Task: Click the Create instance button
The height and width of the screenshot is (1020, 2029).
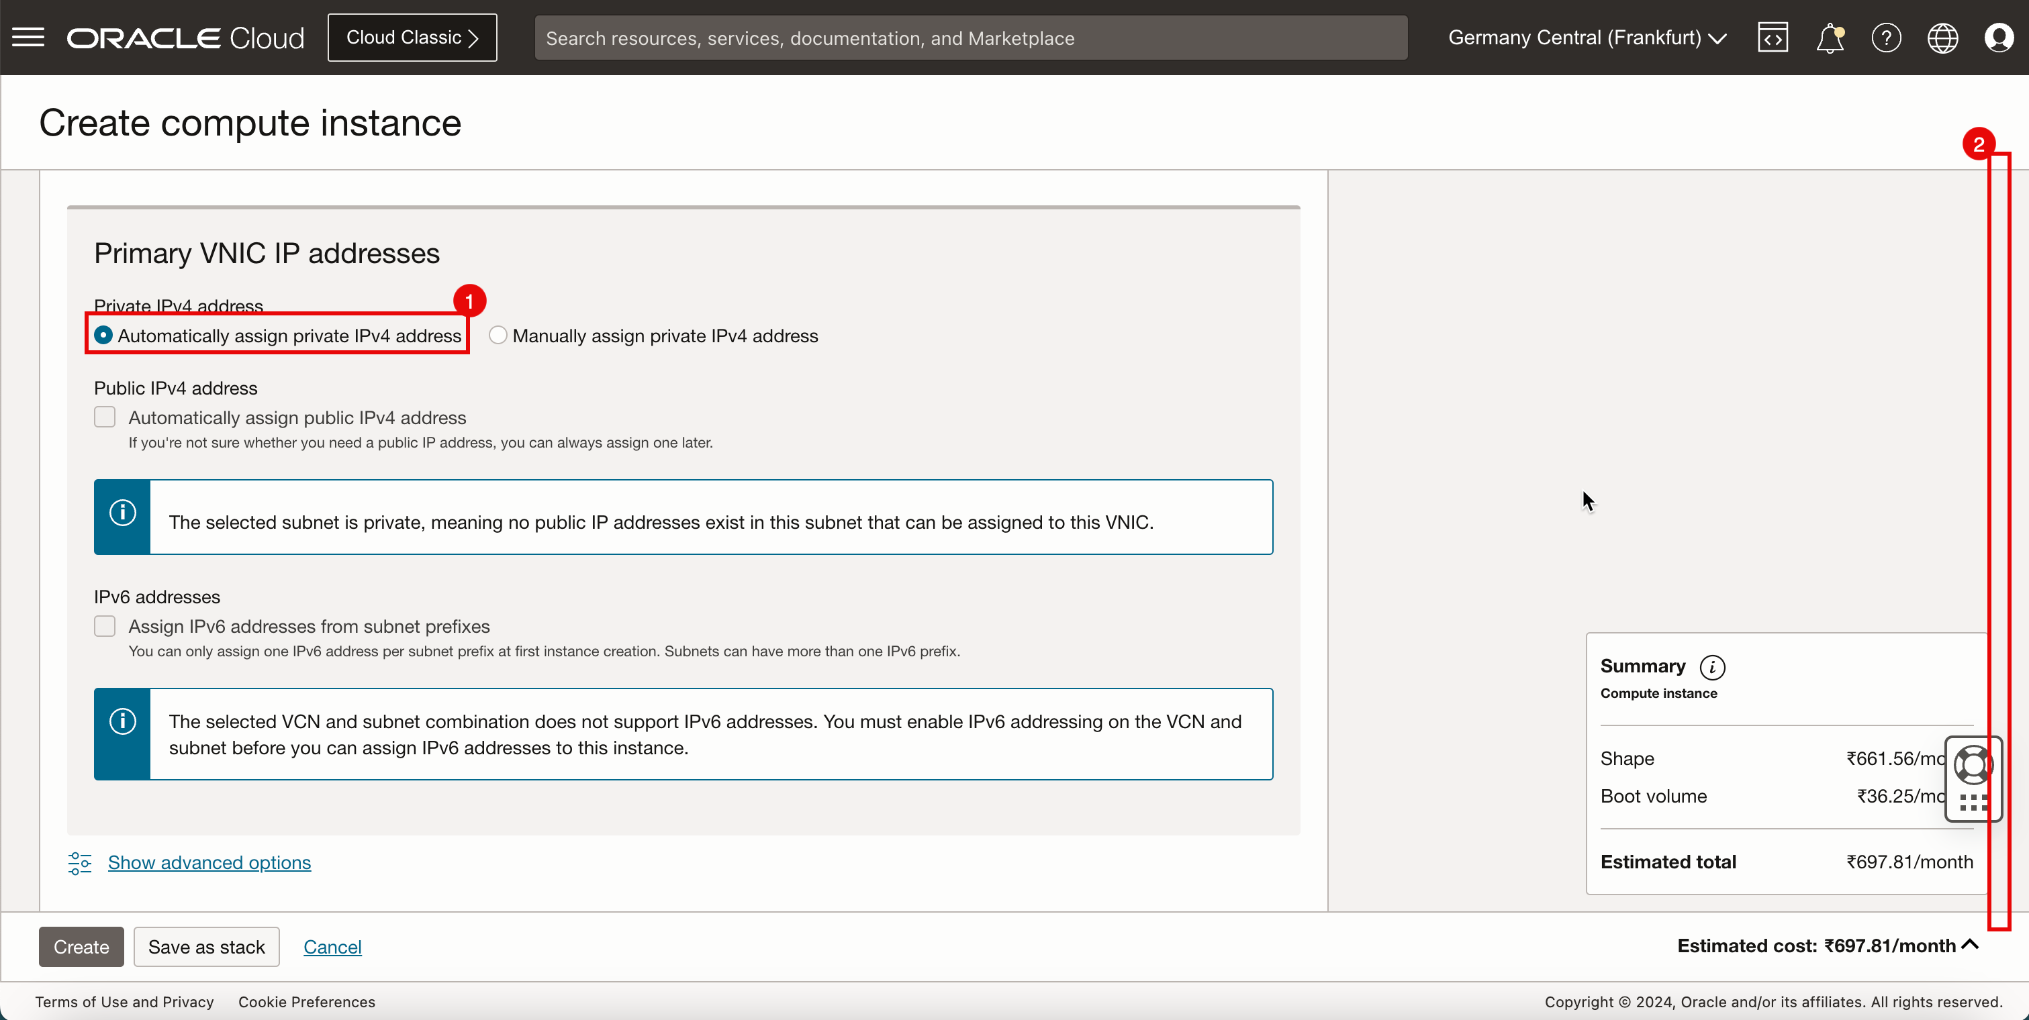Action: point(81,946)
